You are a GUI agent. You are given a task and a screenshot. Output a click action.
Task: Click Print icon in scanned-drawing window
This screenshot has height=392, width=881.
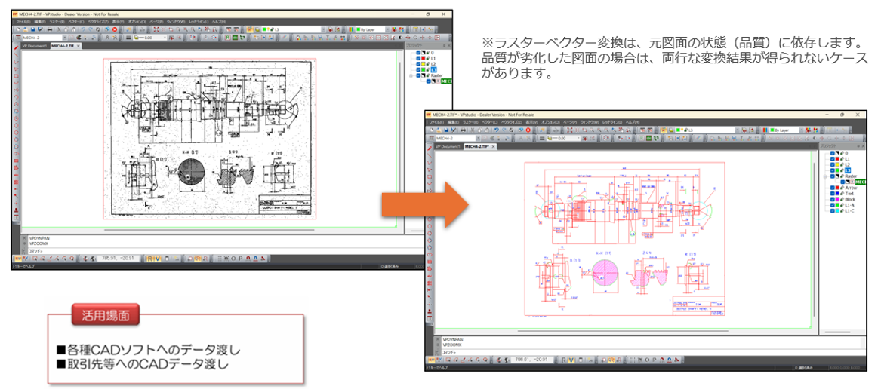click(49, 29)
